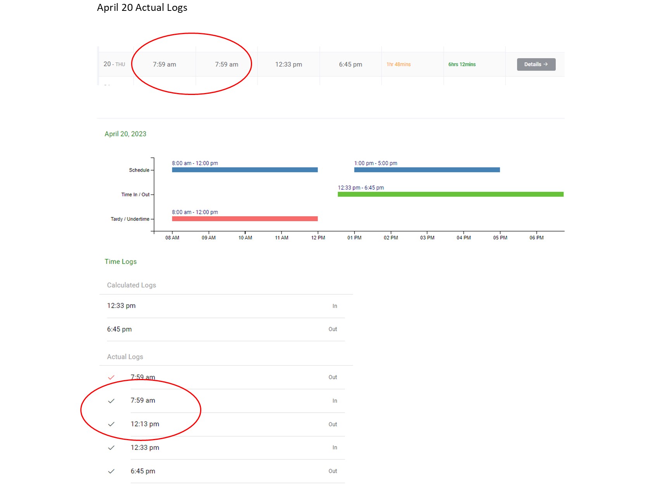Select the blue 1:00 pm - 5:00 pm schedule bar

(427, 170)
